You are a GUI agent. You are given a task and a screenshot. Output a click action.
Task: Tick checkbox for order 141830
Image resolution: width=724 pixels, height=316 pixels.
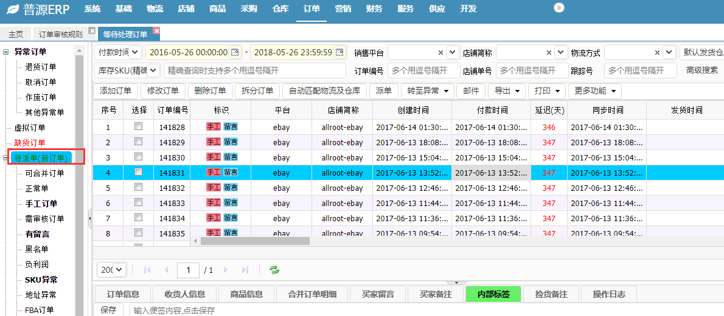point(138,156)
